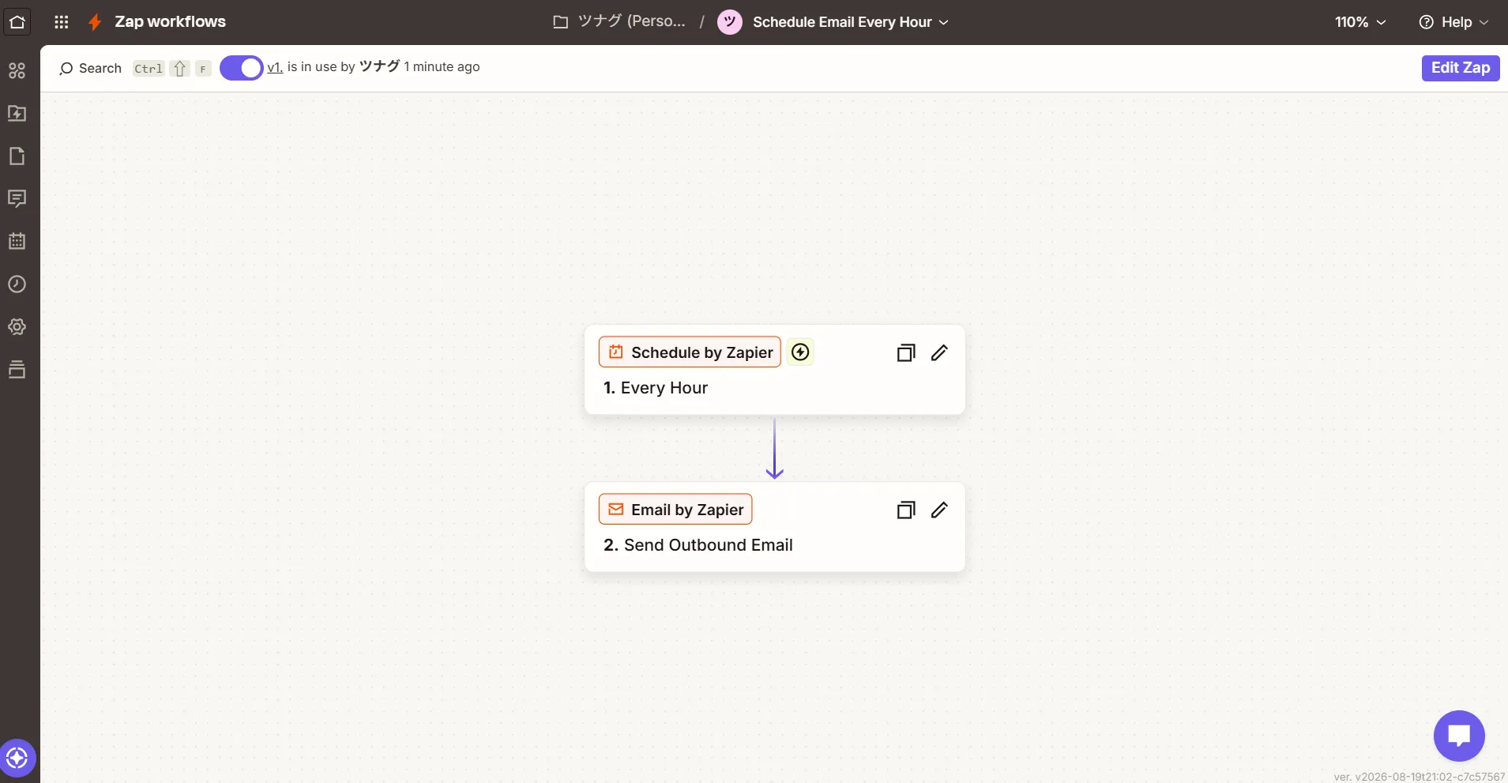Image resolution: width=1508 pixels, height=783 pixels.
Task: Click the '1 minute ago' timestamp text
Action: coord(442,67)
